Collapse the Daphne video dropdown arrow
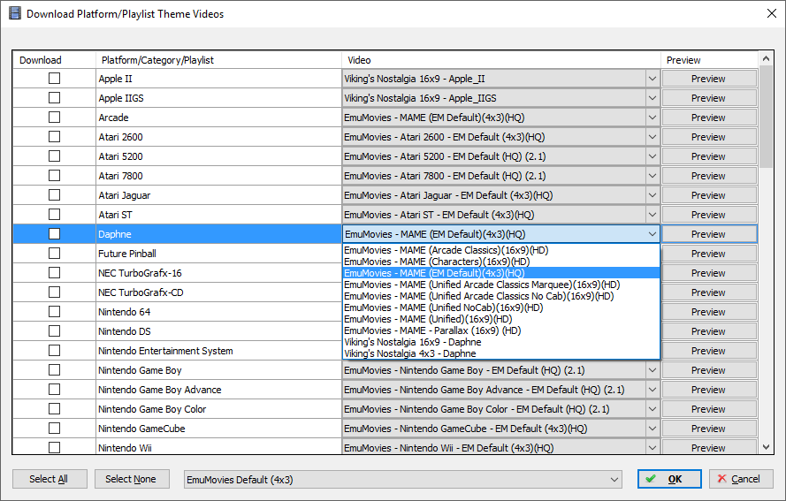The image size is (786, 501). point(652,234)
